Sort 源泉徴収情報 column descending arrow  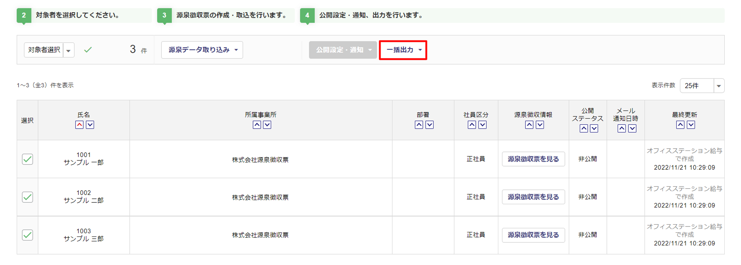pyautogui.click(x=540, y=125)
